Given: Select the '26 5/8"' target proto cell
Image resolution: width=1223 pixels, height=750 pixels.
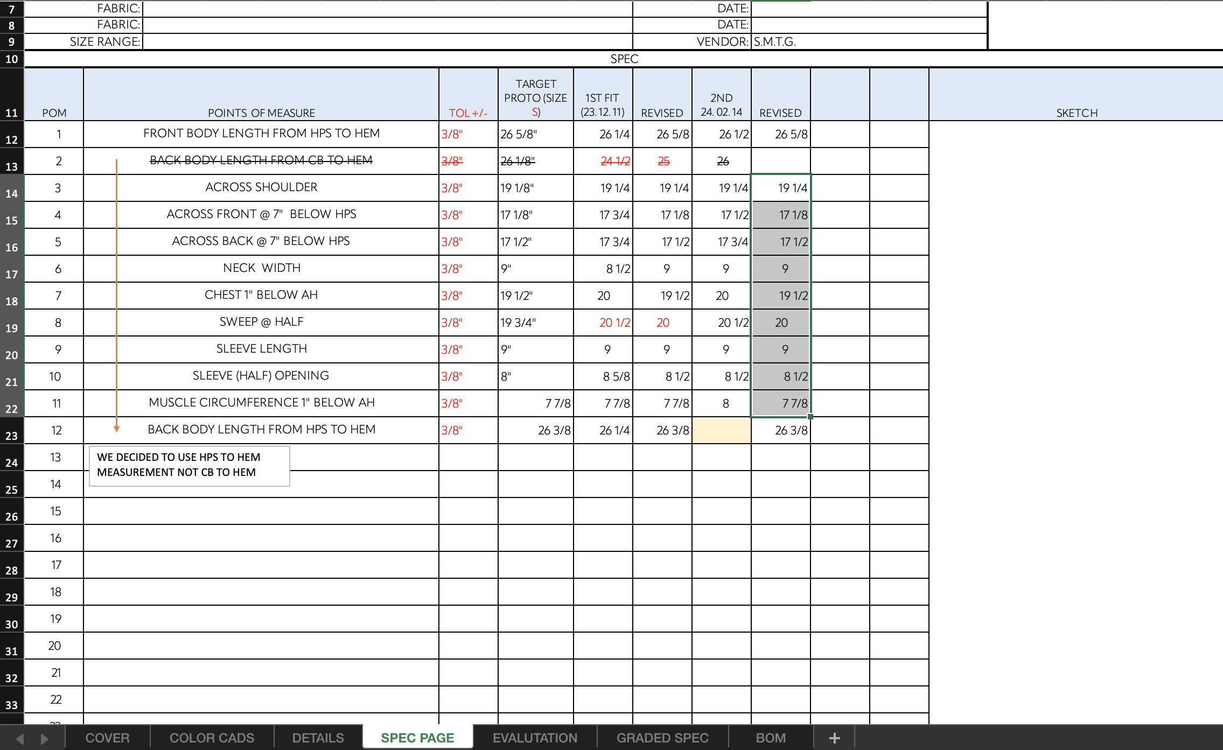Looking at the screenshot, I should [536, 134].
